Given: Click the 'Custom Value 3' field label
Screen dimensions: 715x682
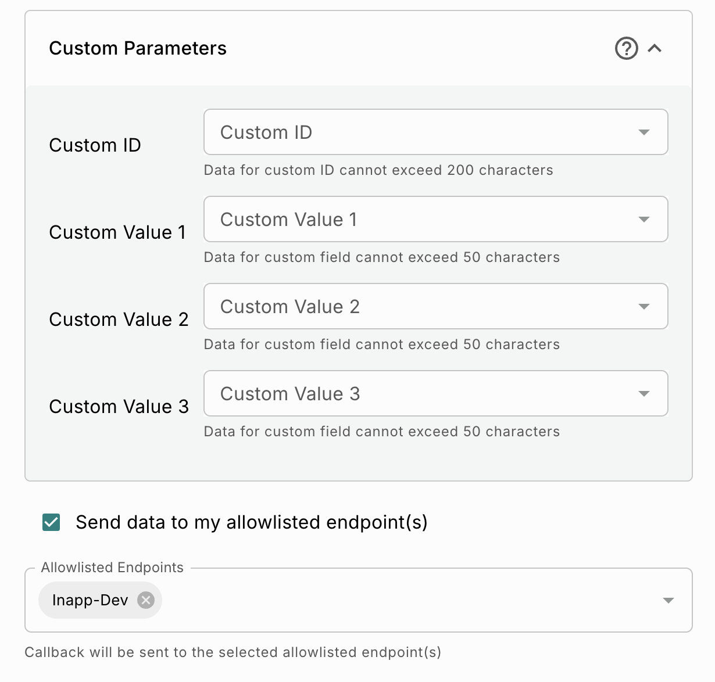Looking at the screenshot, I should click(x=119, y=407).
